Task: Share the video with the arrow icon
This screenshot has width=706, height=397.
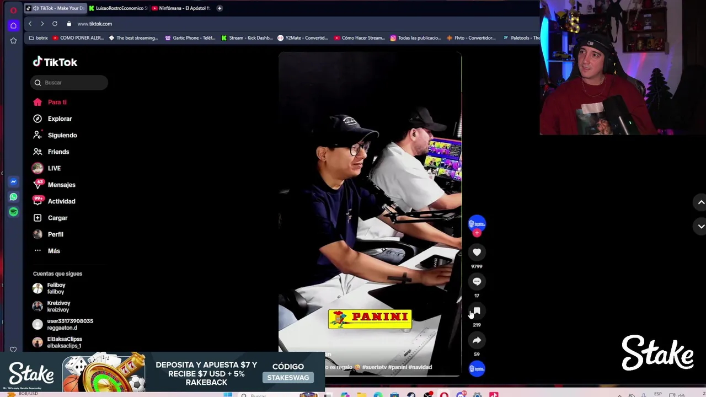Action: [x=477, y=340]
